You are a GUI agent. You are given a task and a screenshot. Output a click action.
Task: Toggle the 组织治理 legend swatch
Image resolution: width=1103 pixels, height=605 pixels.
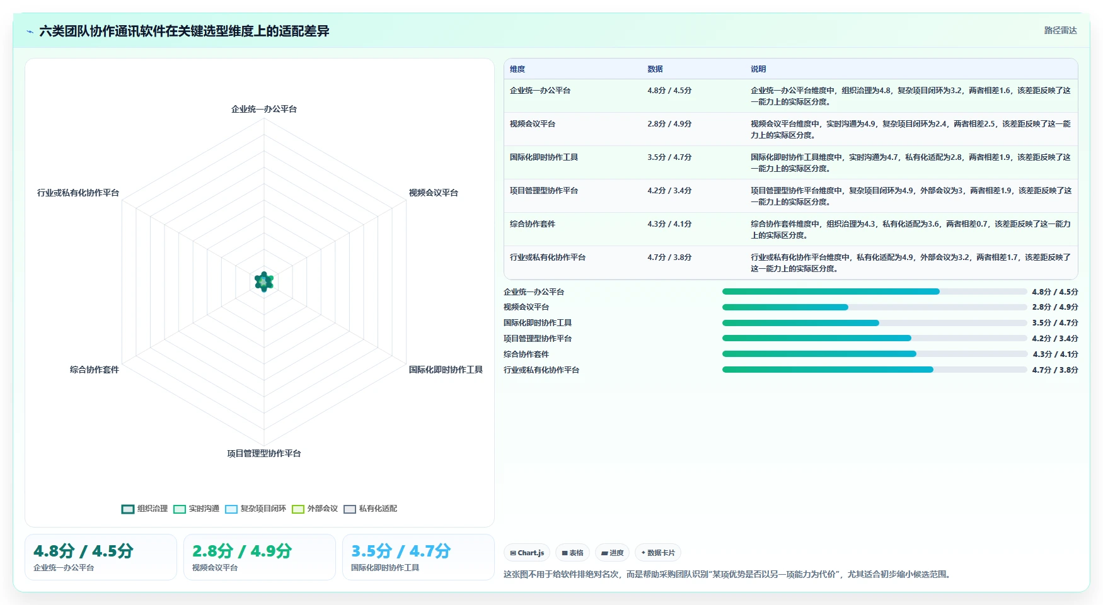[x=128, y=509]
